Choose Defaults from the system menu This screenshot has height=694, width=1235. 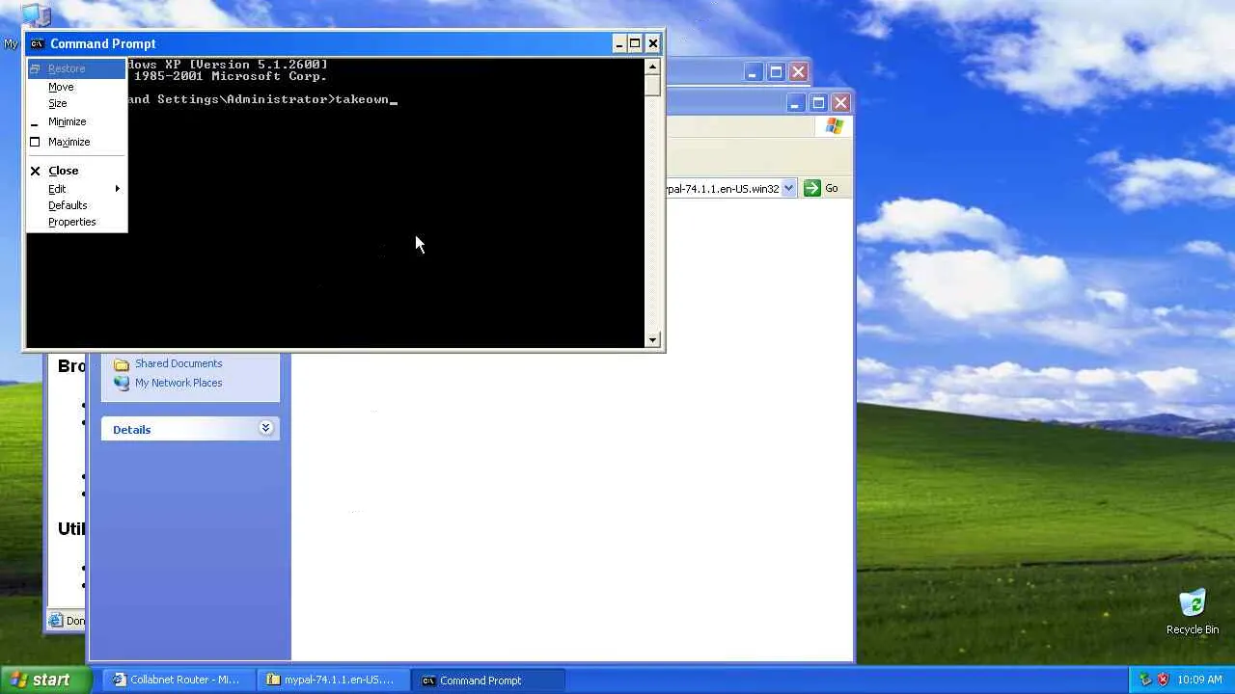point(77,205)
